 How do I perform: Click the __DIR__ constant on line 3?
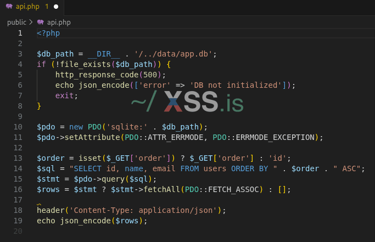pyautogui.click(x=104, y=54)
